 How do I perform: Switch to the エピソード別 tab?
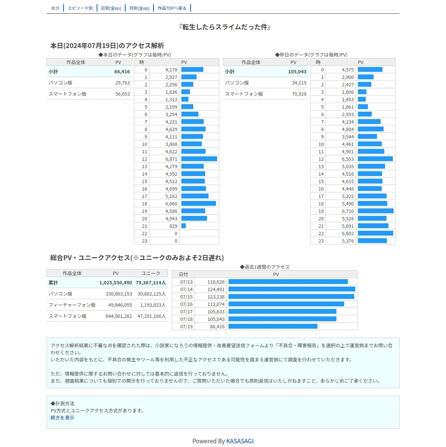(80, 8)
